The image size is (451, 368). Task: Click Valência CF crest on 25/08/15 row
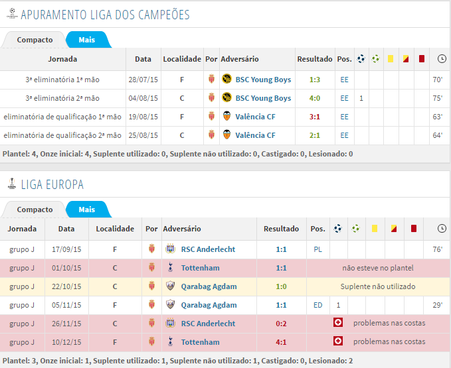point(226,135)
